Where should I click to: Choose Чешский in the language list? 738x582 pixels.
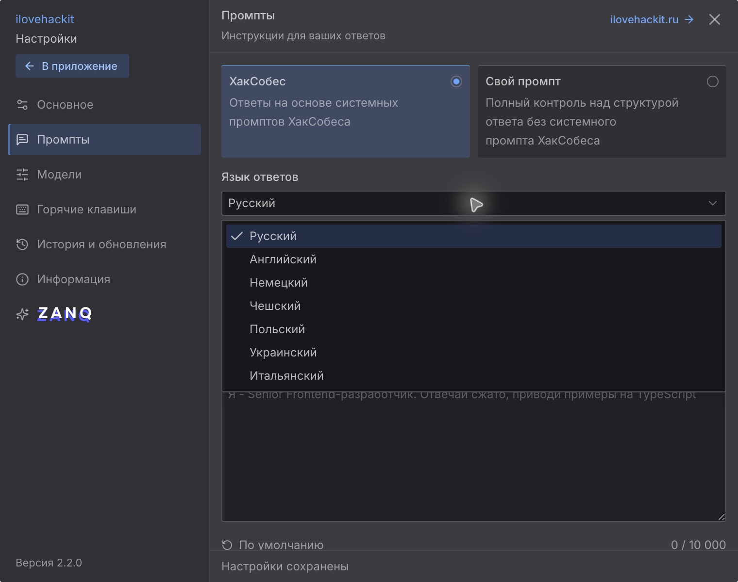pos(474,306)
